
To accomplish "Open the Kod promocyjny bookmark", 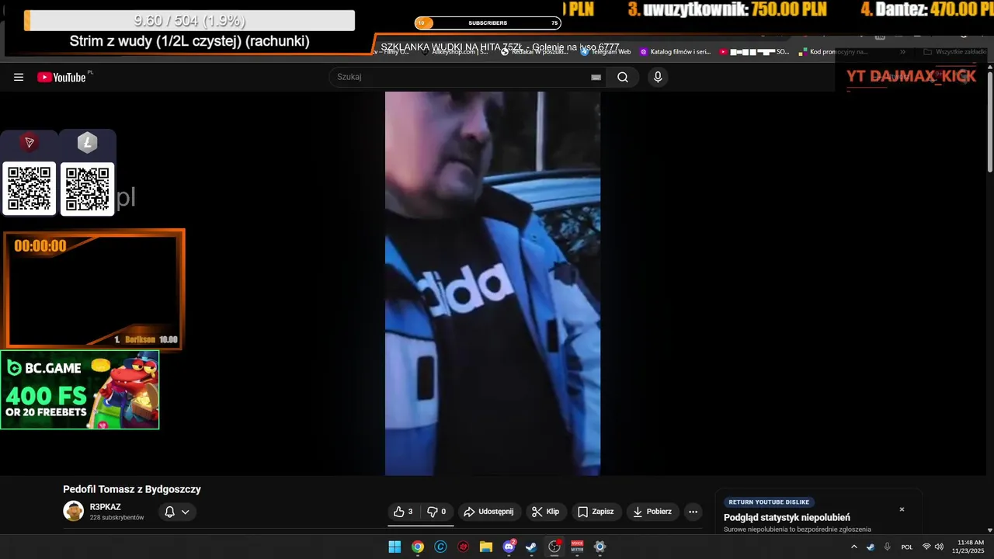I will click(x=833, y=52).
